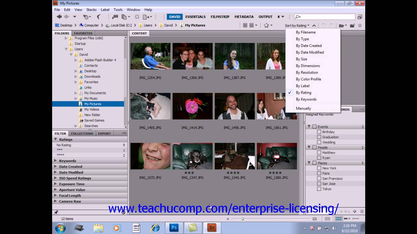Click new keyword plus icon
The width and height of the screenshot is (417, 234).
point(354,211)
